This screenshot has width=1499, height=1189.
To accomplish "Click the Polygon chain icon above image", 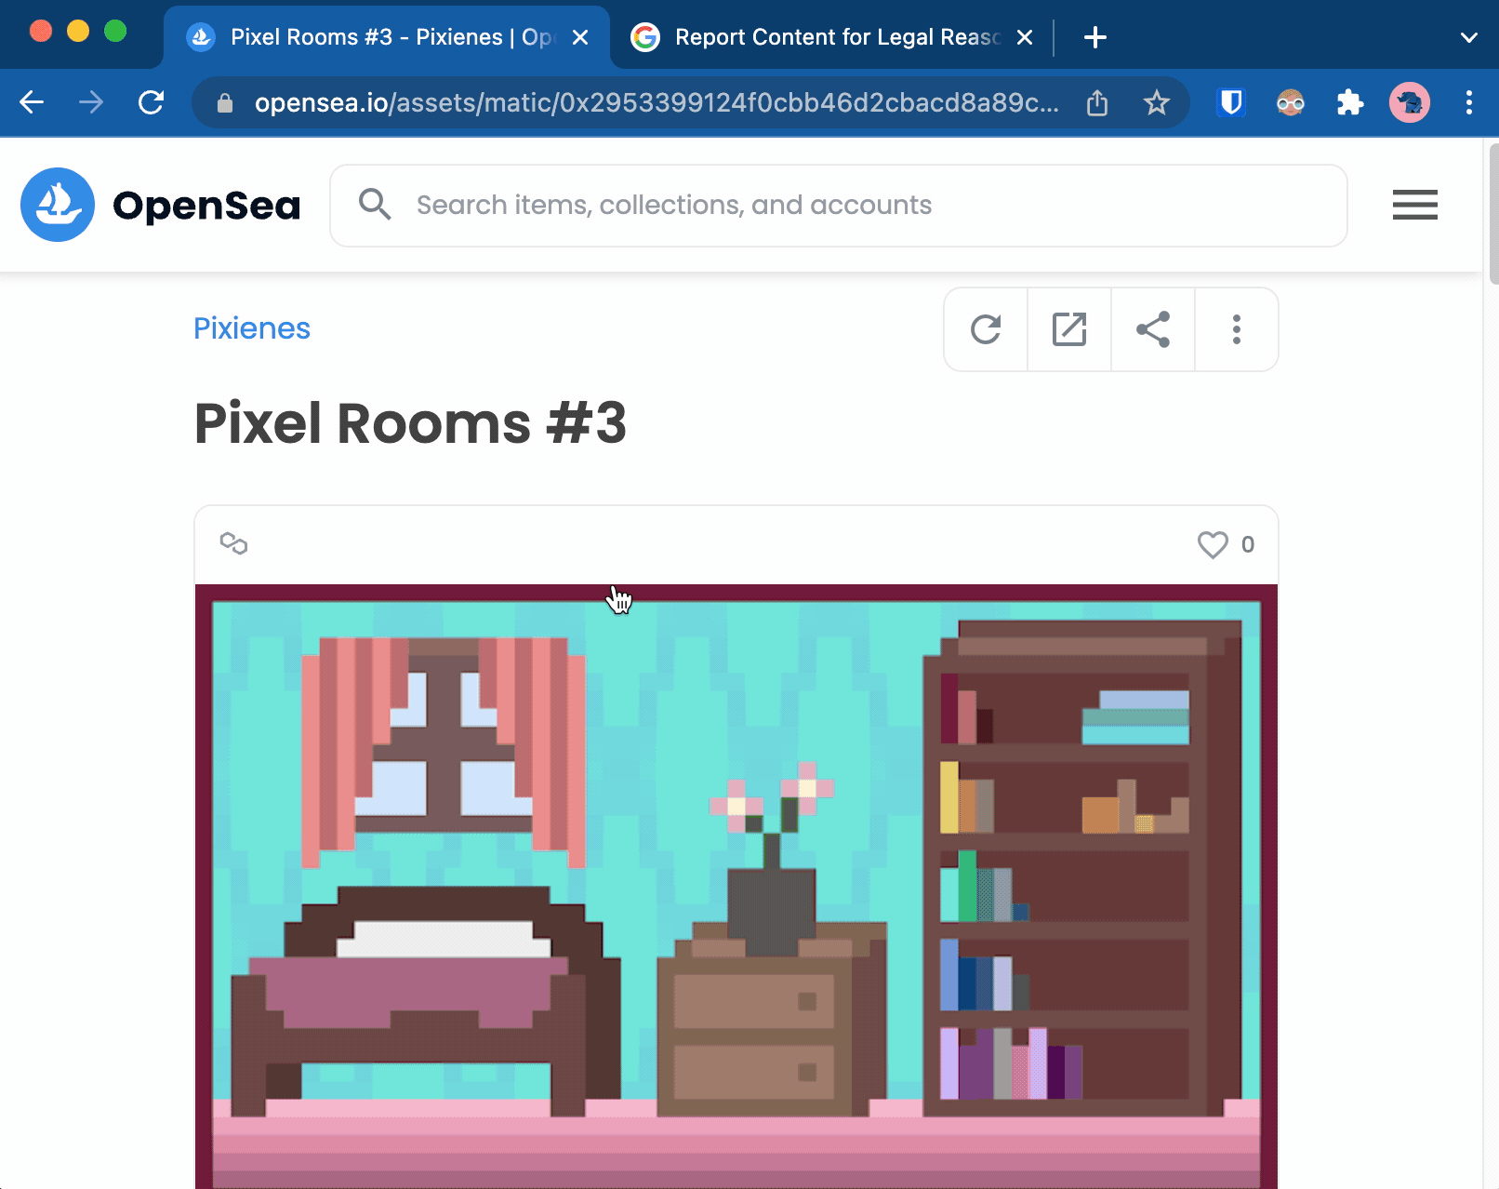I will 233,543.
